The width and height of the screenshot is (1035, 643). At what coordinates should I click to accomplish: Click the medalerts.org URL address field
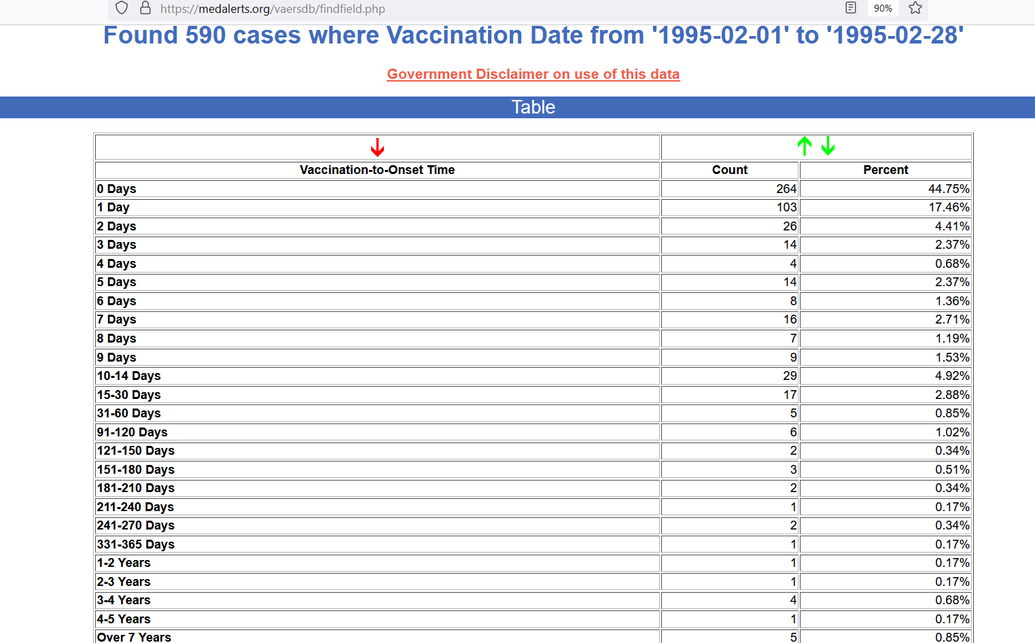pyautogui.click(x=273, y=9)
